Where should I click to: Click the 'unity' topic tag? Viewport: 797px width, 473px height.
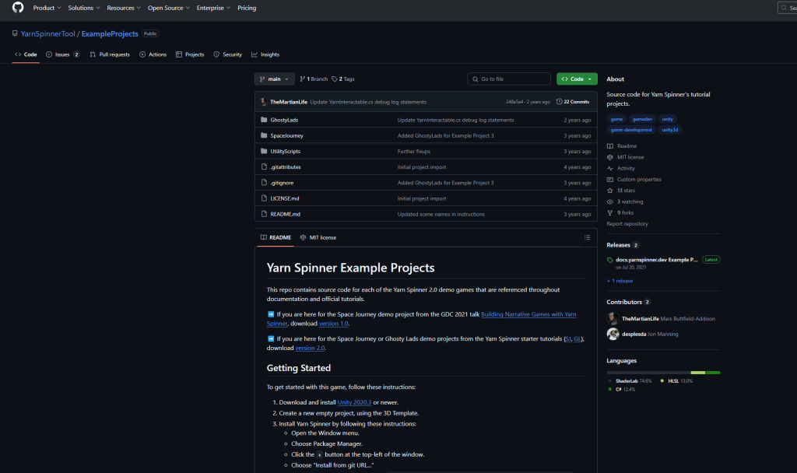coord(667,119)
